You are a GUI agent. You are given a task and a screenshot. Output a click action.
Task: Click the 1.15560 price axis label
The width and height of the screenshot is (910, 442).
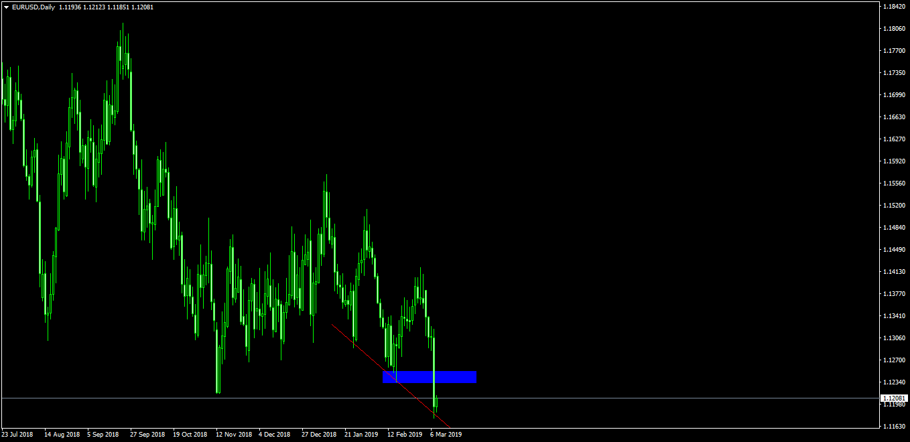(895, 183)
